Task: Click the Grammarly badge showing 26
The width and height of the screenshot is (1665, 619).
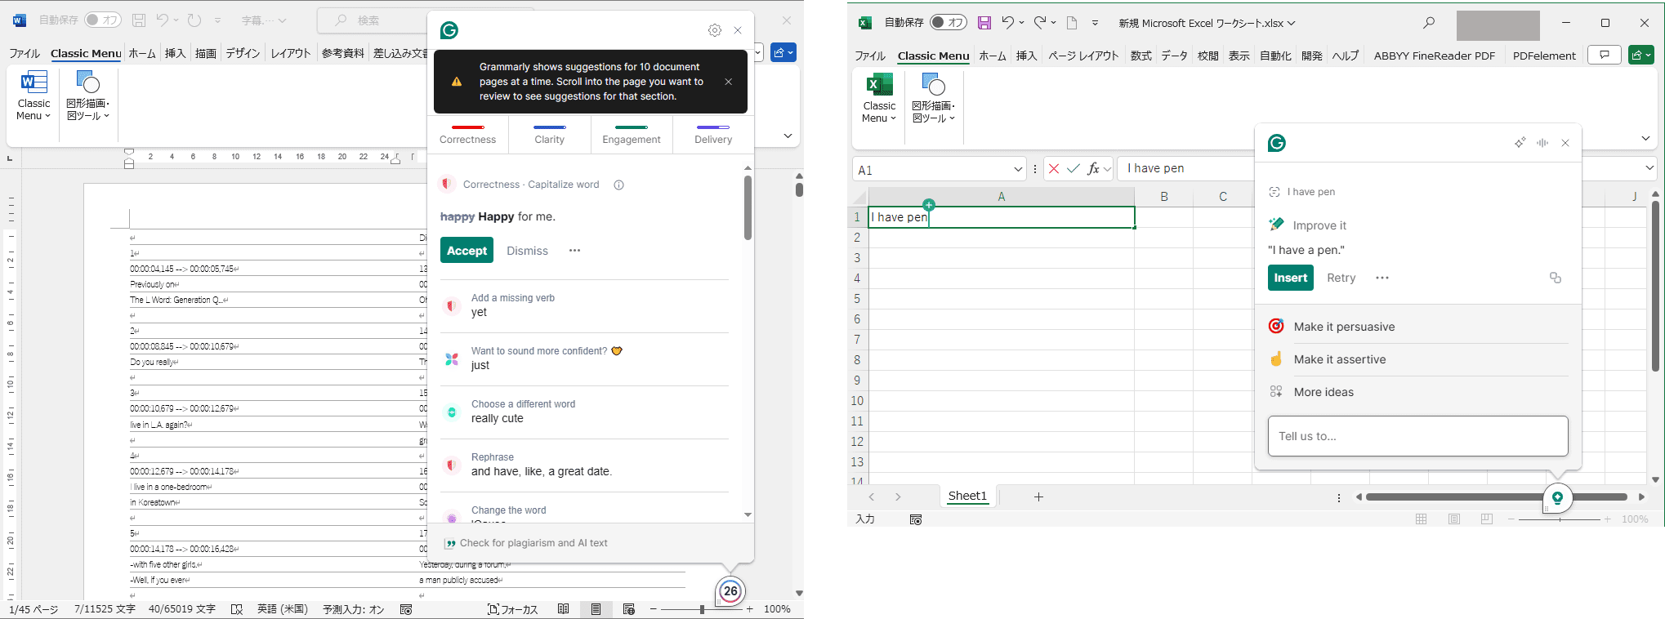Action: click(730, 591)
